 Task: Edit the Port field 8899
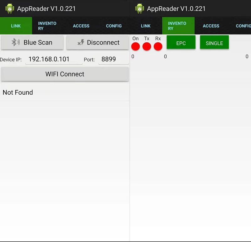tap(114, 59)
